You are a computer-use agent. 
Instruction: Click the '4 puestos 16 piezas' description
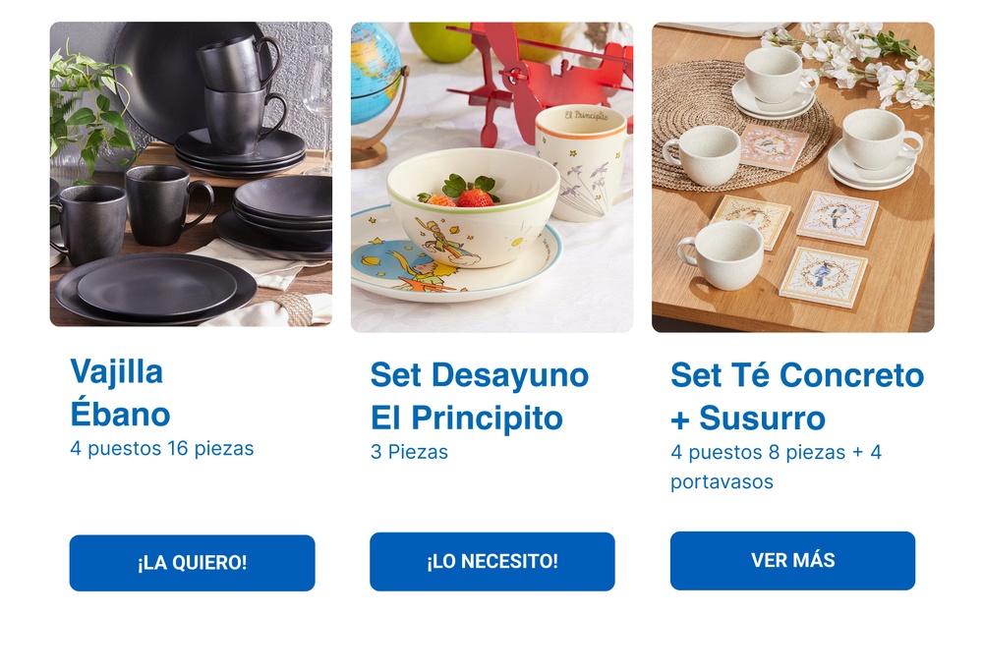coord(162,449)
